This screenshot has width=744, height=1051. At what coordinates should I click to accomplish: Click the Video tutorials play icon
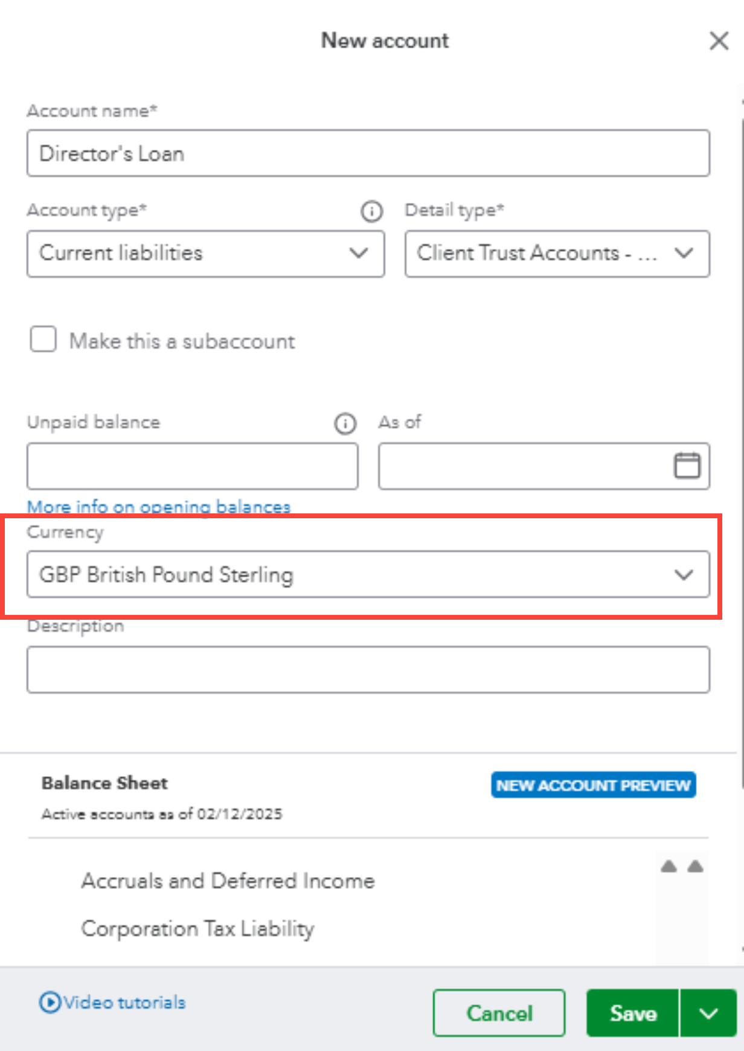click(50, 1002)
